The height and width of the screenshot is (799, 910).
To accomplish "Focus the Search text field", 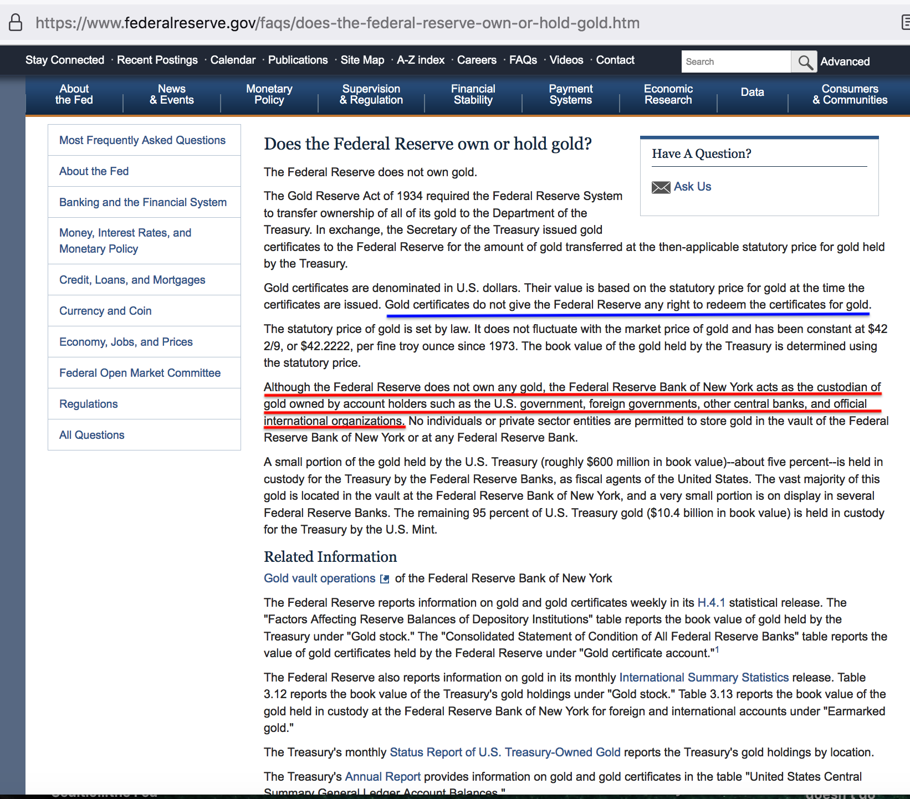I will point(736,62).
